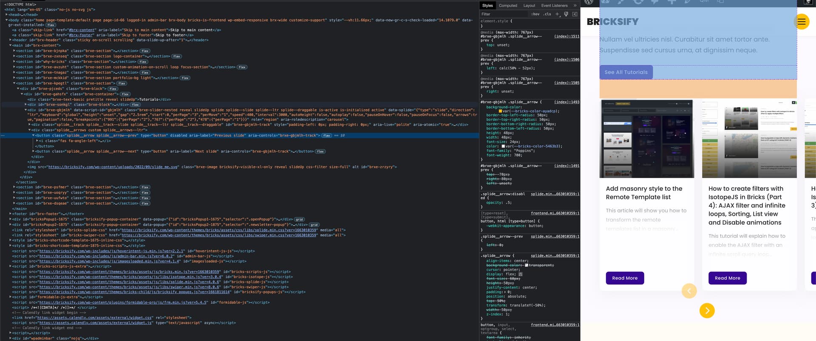816x341 pixels.
Task: Click the Filter styles input field
Action: (x=504, y=14)
